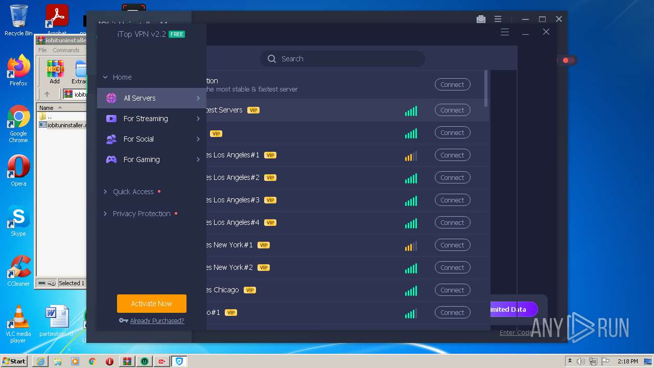
Task: Connect to Los Angeles#4 server
Action: click(x=452, y=223)
